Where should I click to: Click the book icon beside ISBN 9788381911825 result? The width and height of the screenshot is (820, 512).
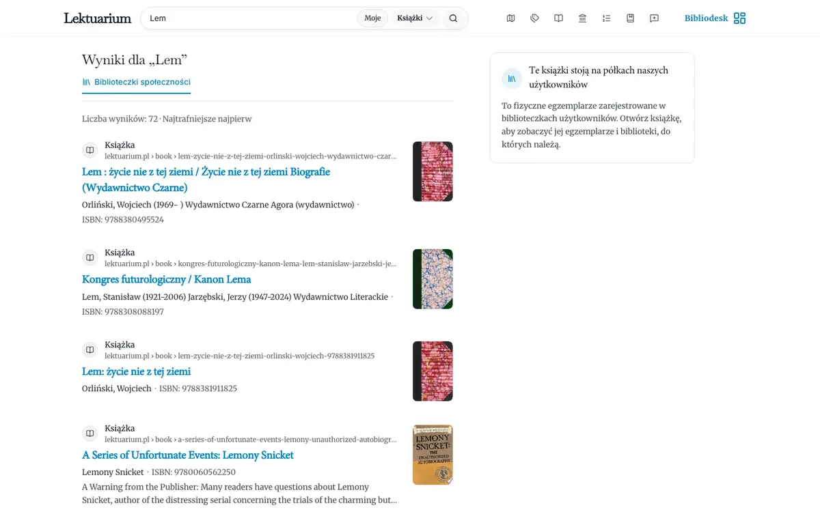90,350
